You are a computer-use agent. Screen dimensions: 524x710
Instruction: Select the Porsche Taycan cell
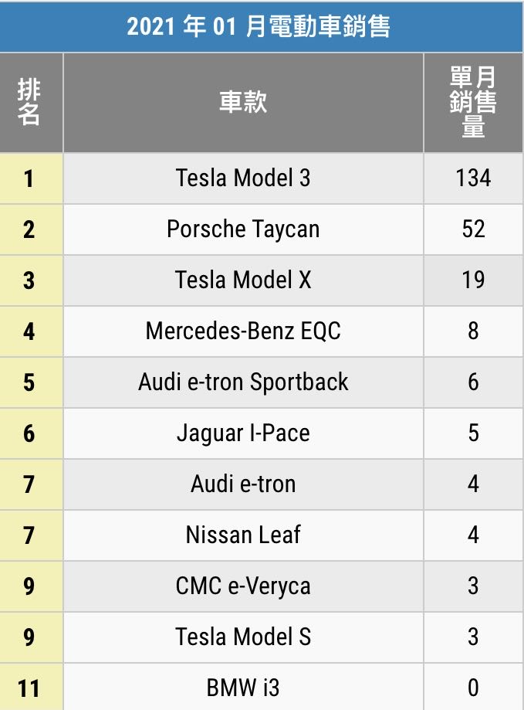pyautogui.click(x=243, y=229)
